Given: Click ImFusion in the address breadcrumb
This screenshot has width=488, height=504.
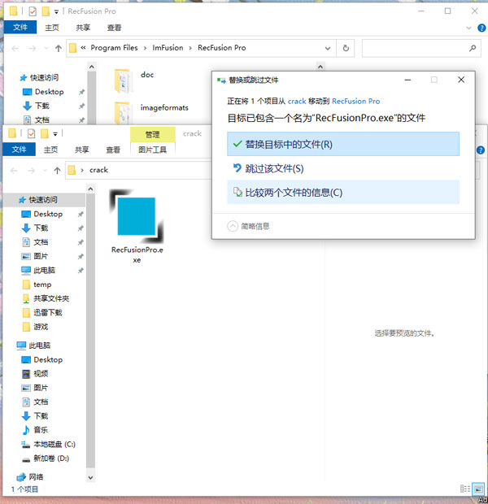Looking at the screenshot, I should click(x=168, y=48).
